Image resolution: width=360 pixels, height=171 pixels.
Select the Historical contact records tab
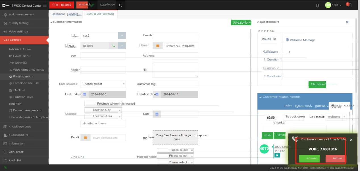pyautogui.click(x=339, y=106)
